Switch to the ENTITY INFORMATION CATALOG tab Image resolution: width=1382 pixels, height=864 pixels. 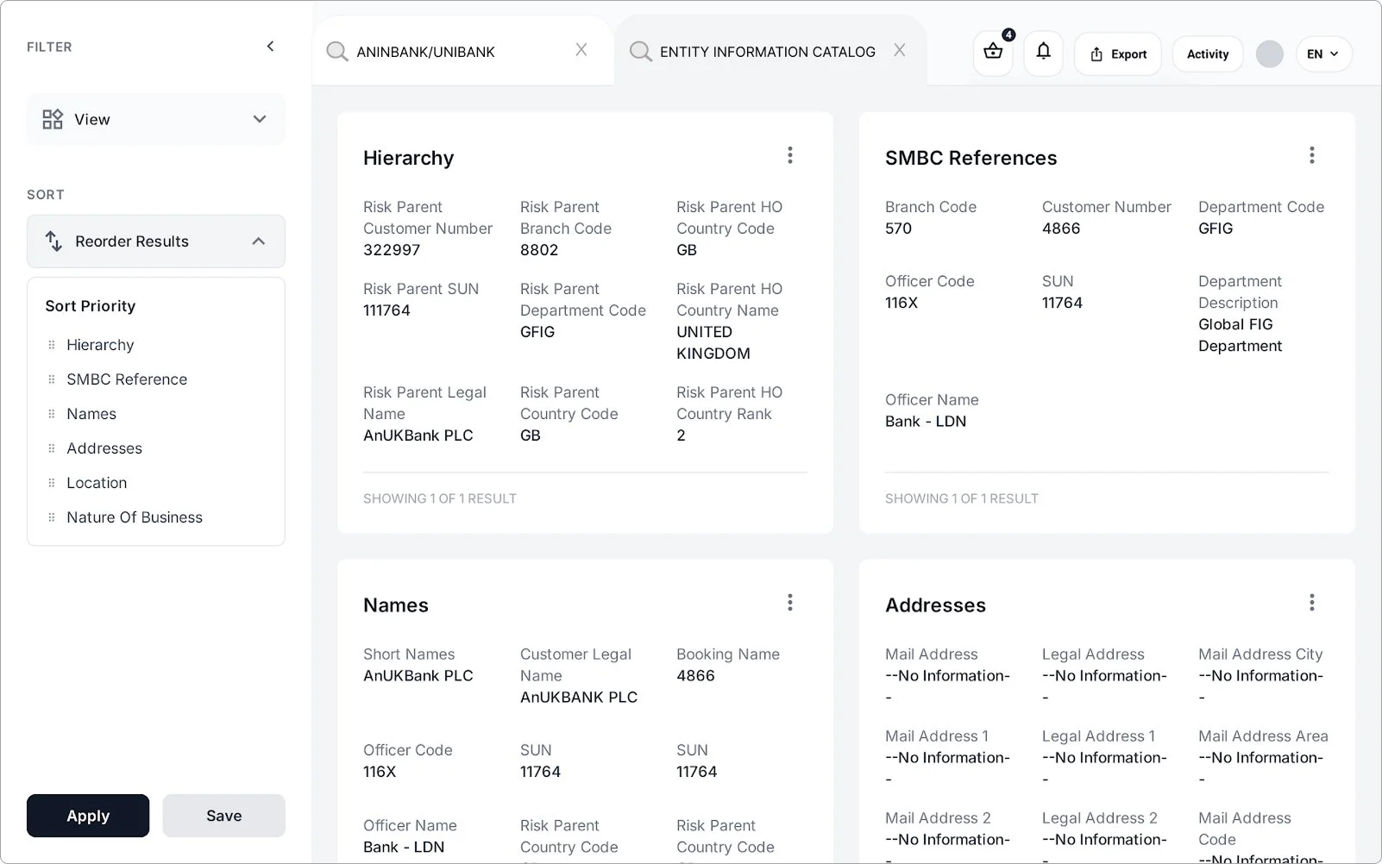tap(767, 52)
